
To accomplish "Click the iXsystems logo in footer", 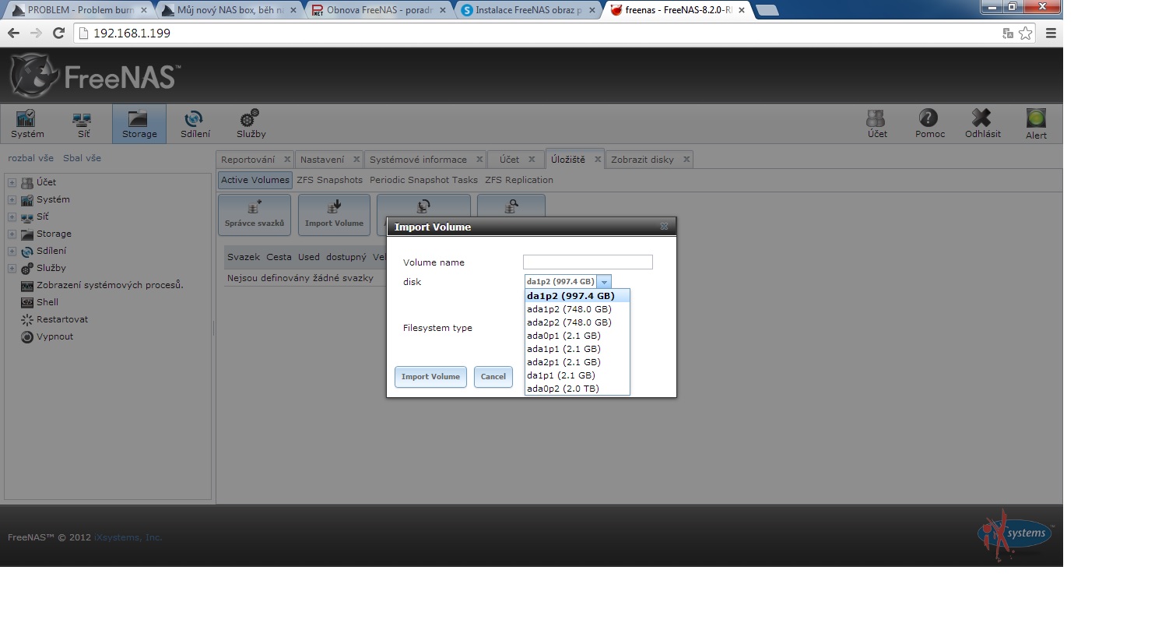I will pyautogui.click(x=1015, y=536).
